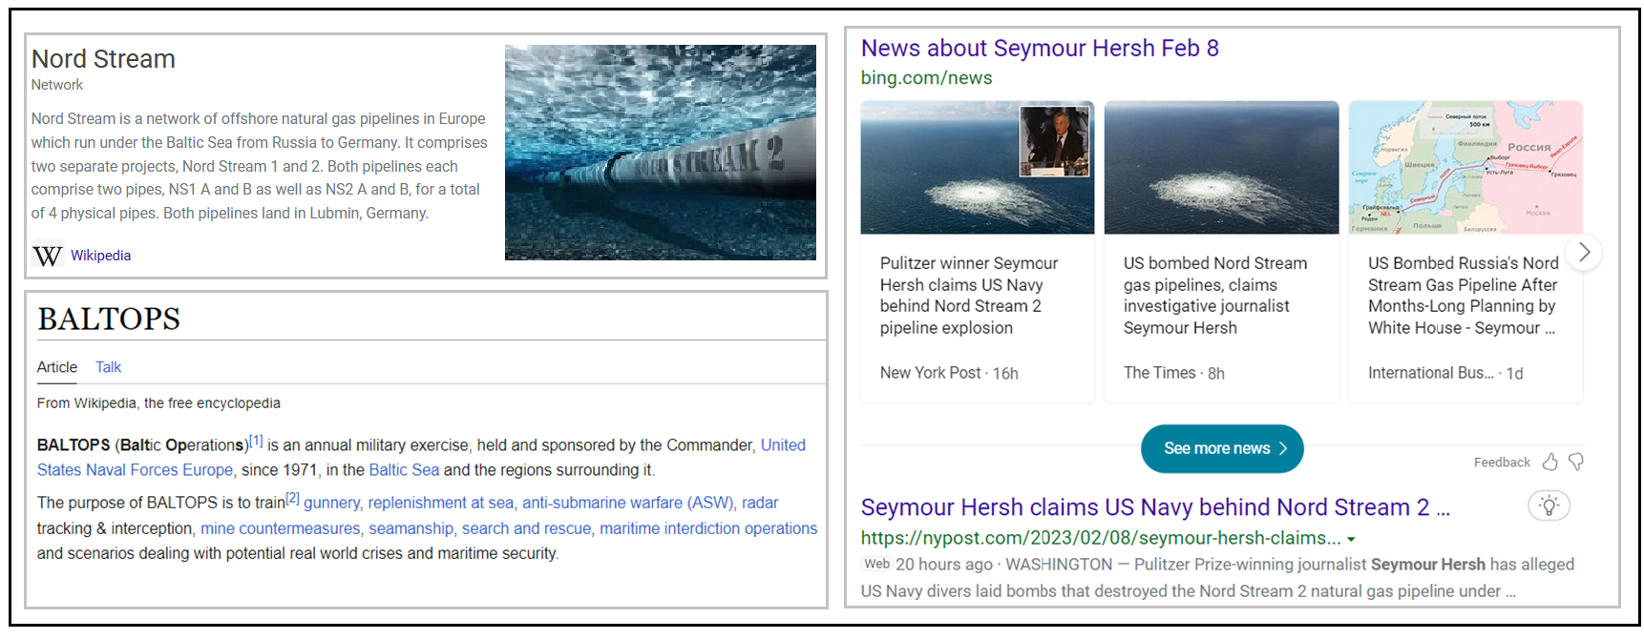Open New York Post news card image
This screenshot has height=639, width=1644.
978,168
